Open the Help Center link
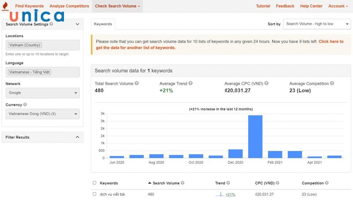 click(311, 6)
